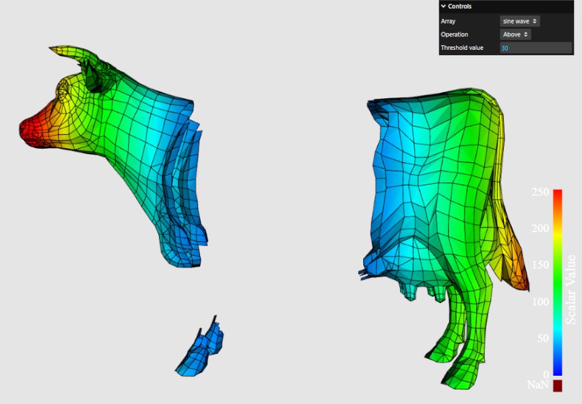582x404 pixels.
Task: Click the dark red NaN color swatch
Action: [x=557, y=386]
